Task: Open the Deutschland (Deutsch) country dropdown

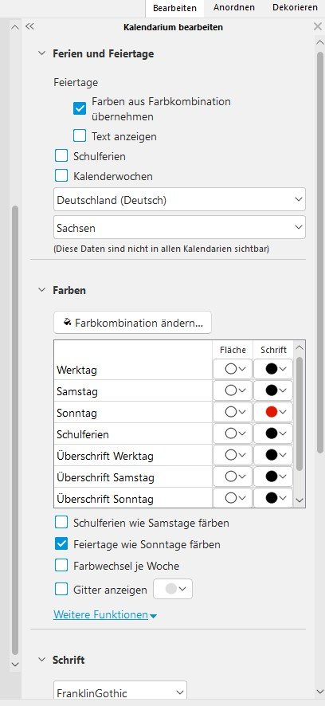Action: [x=179, y=200]
